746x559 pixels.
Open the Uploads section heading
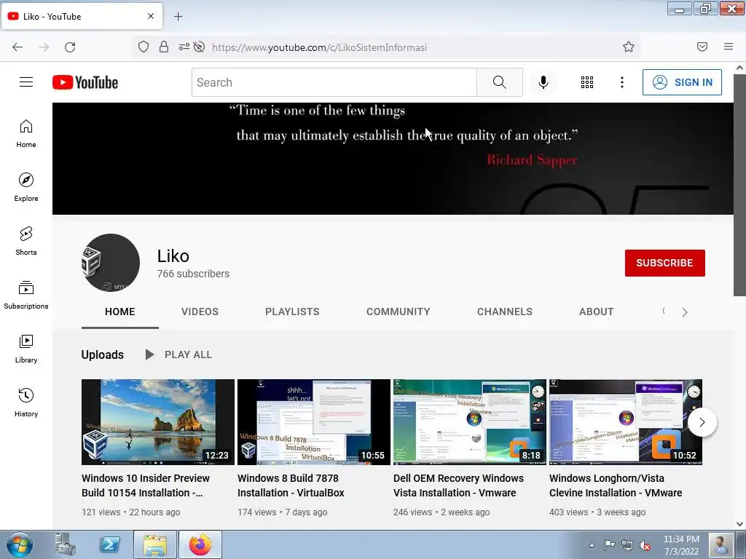(x=102, y=354)
